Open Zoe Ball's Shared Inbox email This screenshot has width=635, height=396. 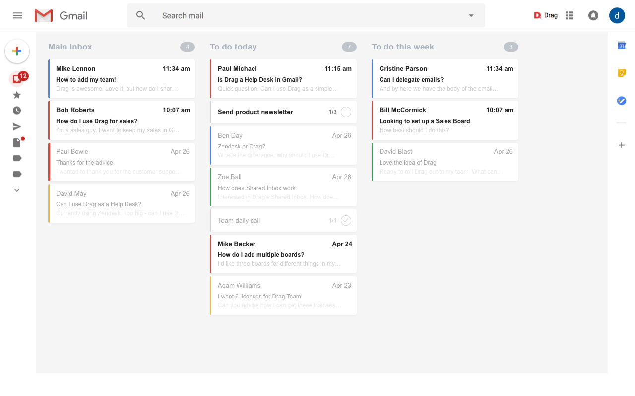pos(283,187)
